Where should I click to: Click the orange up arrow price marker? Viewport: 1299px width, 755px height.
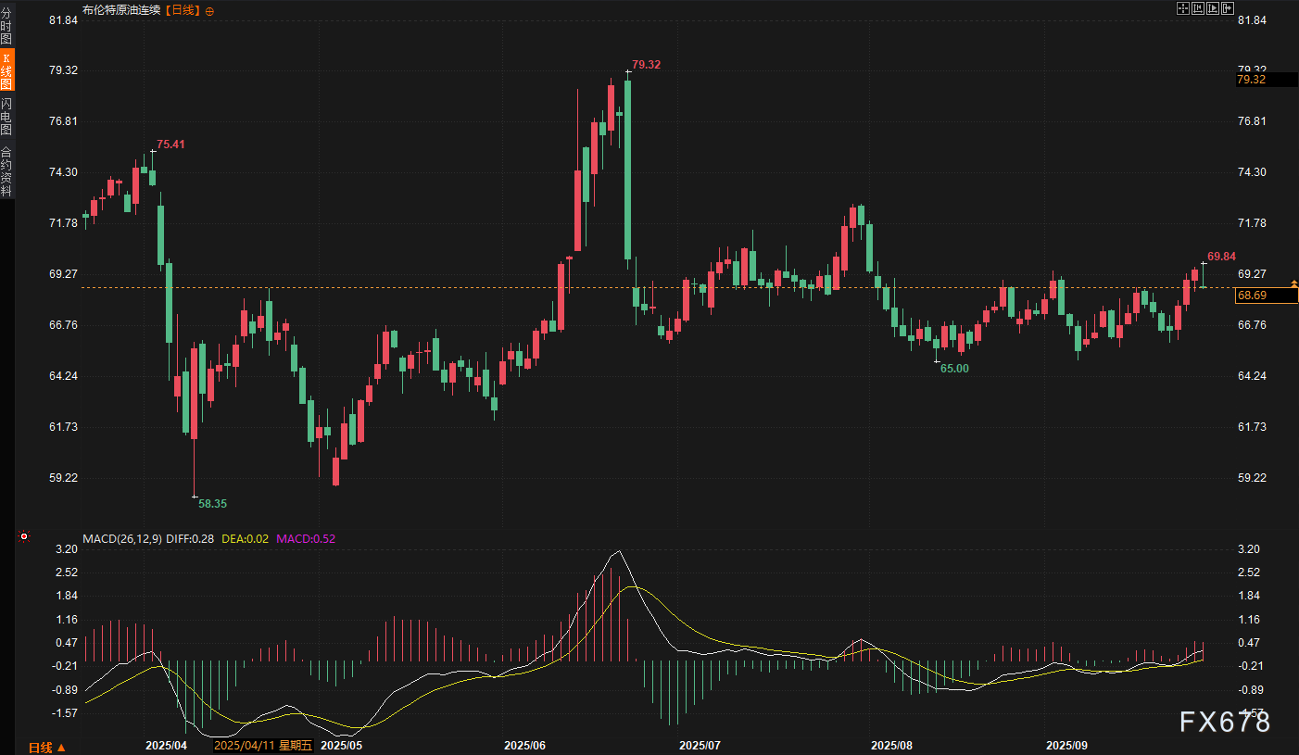pos(1293,283)
